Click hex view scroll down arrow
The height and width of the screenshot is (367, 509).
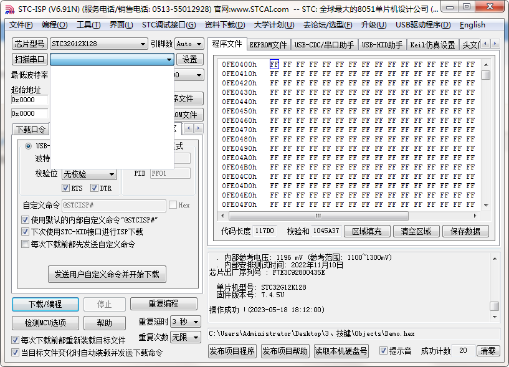click(x=486, y=205)
